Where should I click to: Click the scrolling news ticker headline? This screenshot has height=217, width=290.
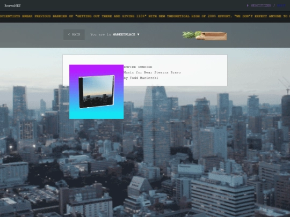pos(145,16)
